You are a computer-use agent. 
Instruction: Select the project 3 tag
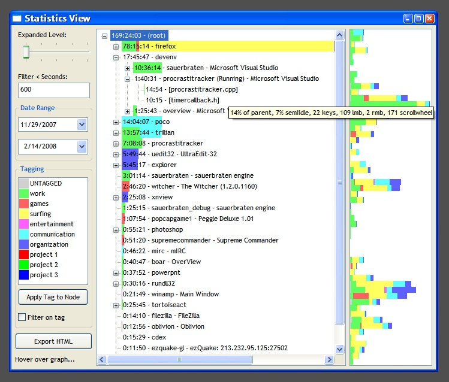(44, 275)
